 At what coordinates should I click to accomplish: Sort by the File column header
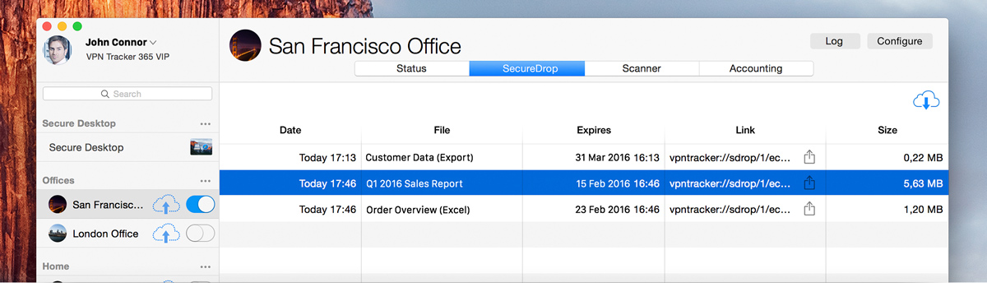pyautogui.click(x=442, y=130)
